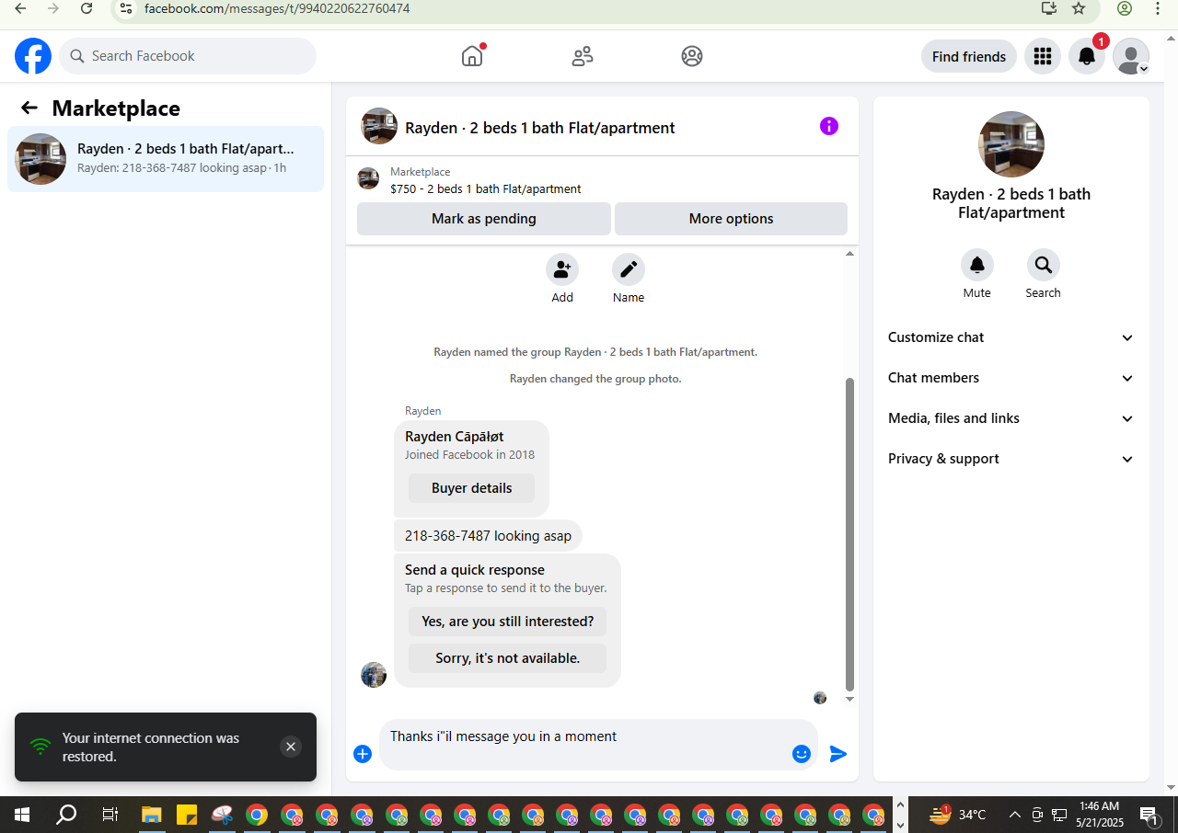Image resolution: width=1178 pixels, height=833 pixels.
Task: Open the notifications bell
Action: click(1087, 56)
